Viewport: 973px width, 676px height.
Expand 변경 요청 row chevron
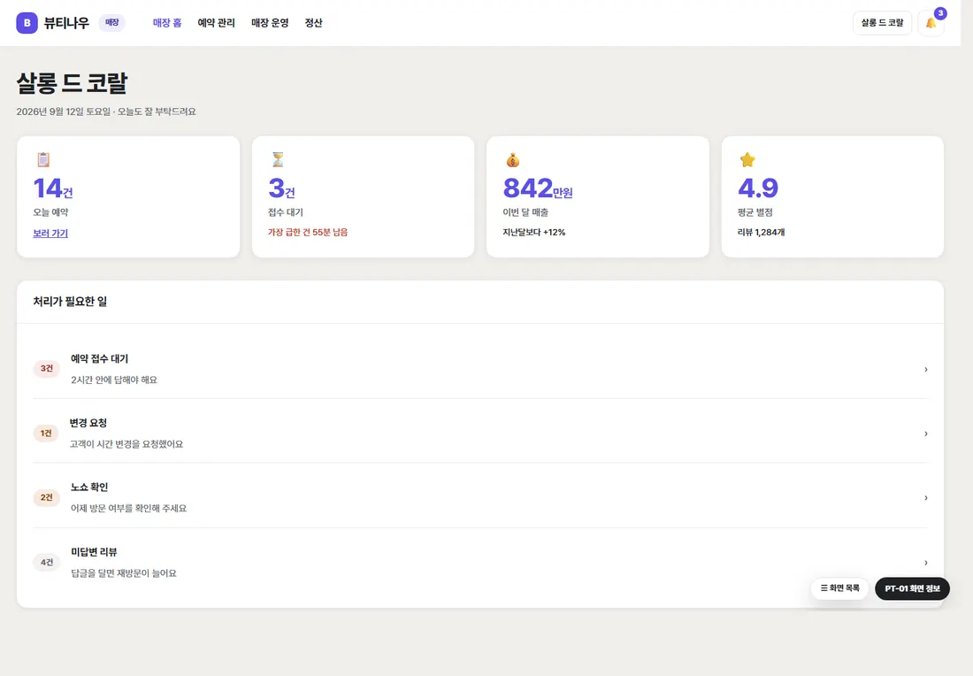[x=926, y=434]
